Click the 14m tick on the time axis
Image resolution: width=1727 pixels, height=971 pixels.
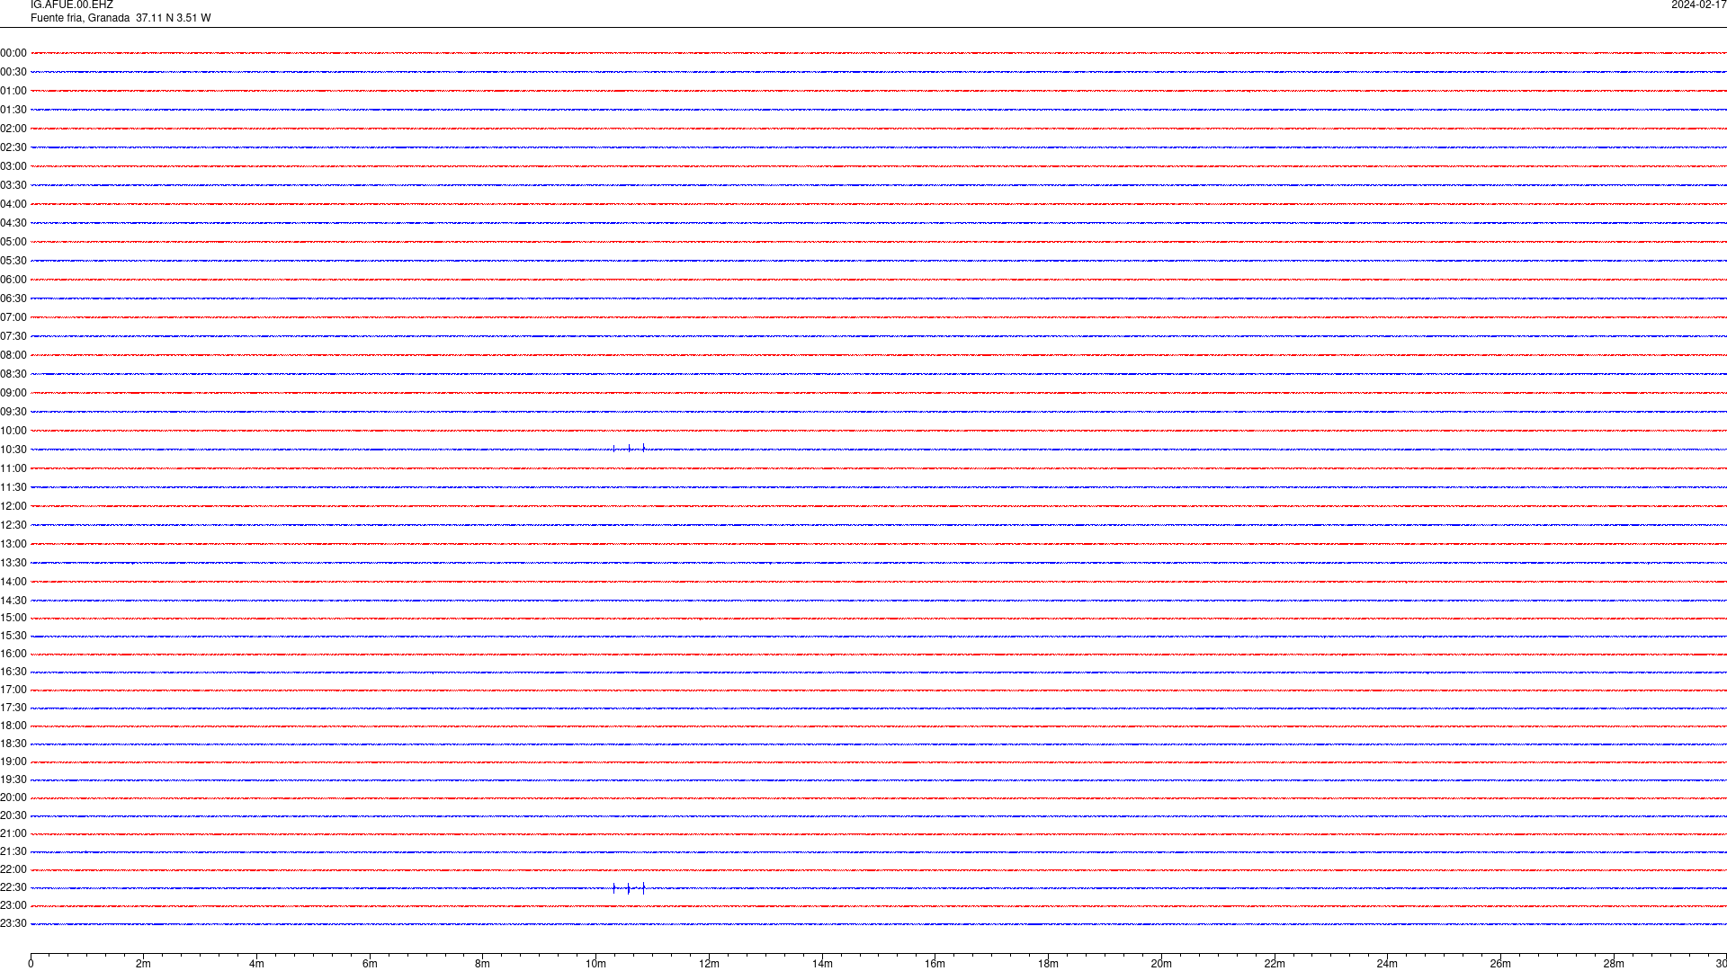[822, 964]
